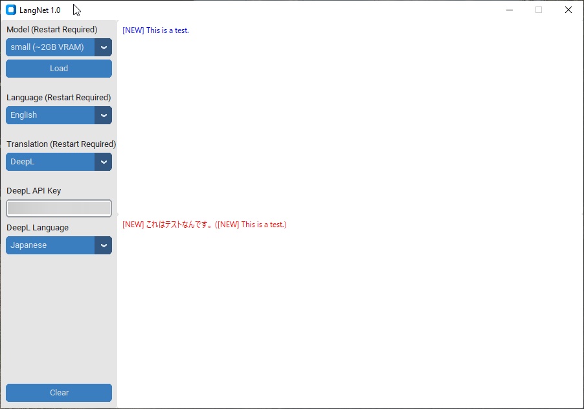This screenshot has width=584, height=409.
Task: Open the DeepL Language dropdown showing Japanese
Action: point(59,245)
